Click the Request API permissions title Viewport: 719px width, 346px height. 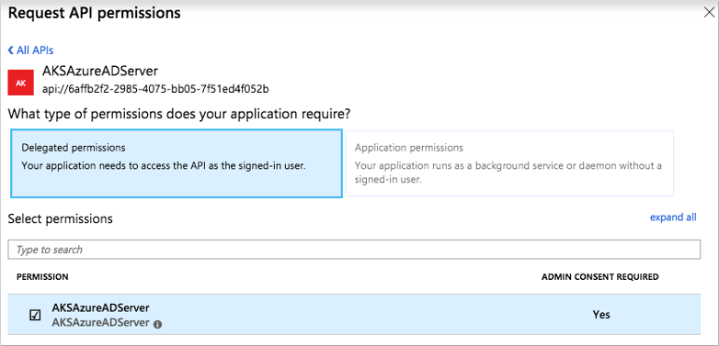(x=95, y=13)
